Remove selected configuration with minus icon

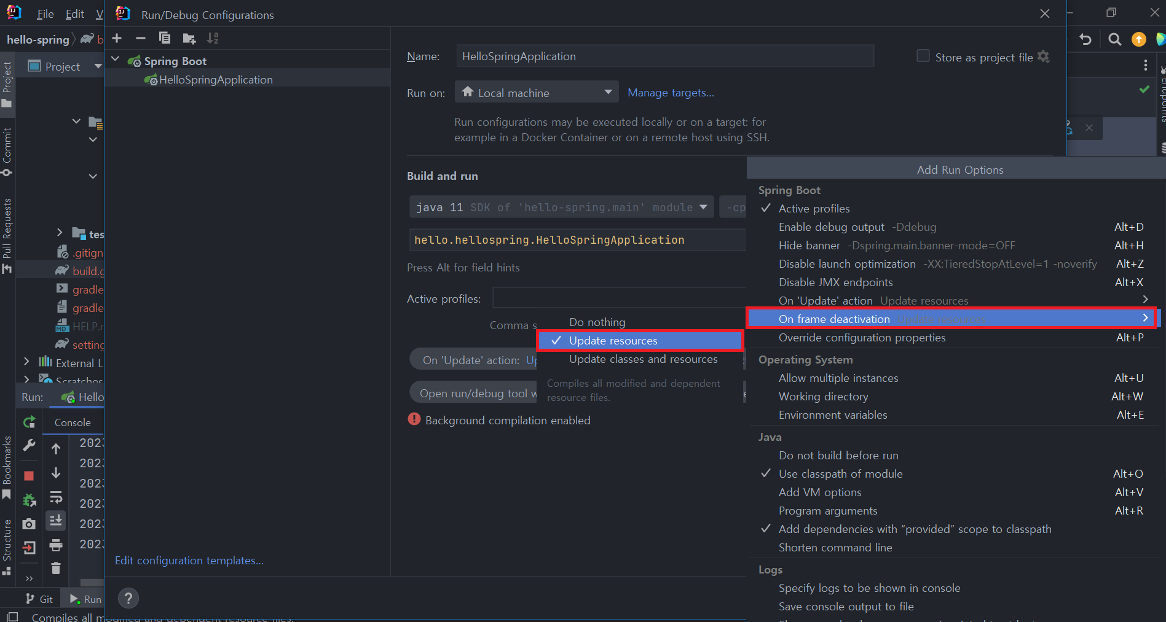(x=141, y=38)
